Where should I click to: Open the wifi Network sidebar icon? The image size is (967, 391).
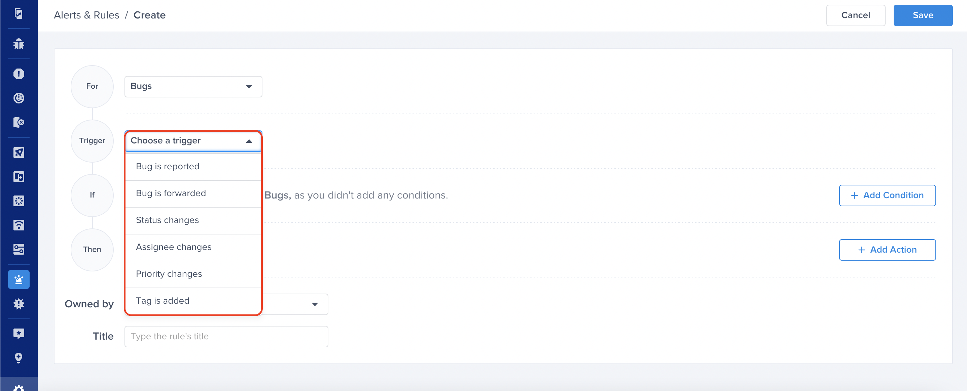click(x=19, y=225)
